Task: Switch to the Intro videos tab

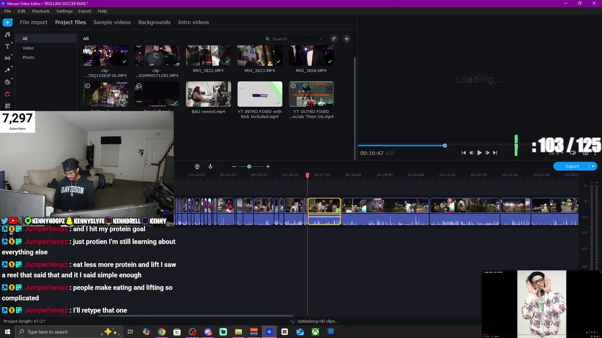Action: [x=193, y=22]
